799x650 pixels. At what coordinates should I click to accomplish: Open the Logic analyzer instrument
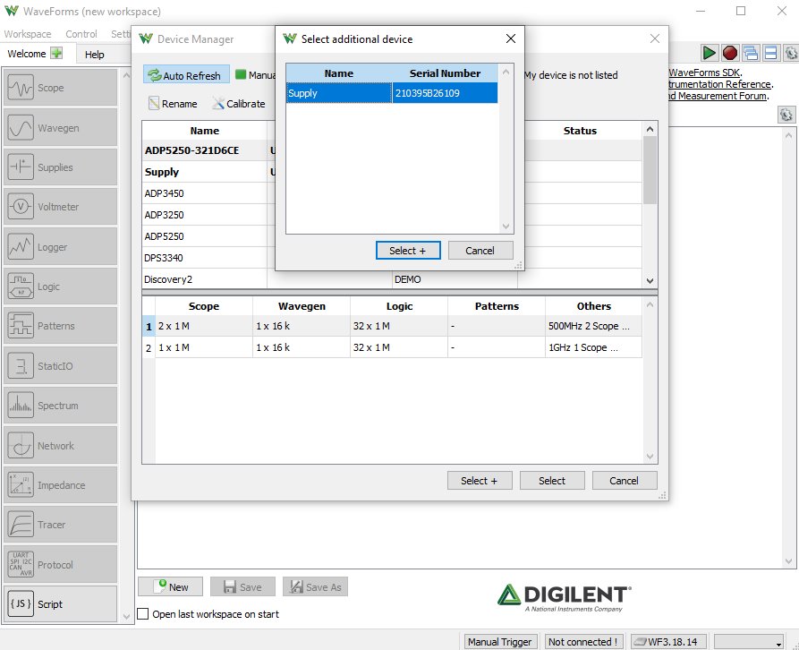pyautogui.click(x=60, y=287)
